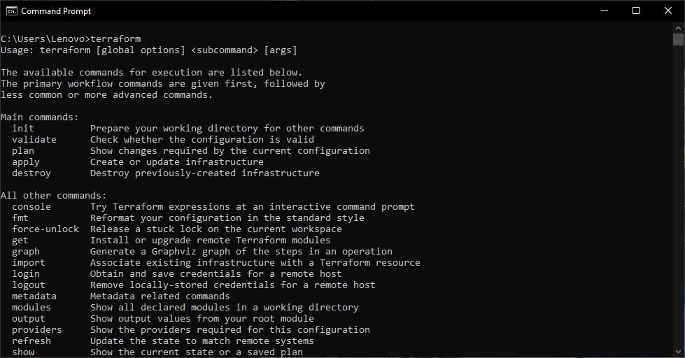The height and width of the screenshot is (358, 685).
Task: Click the 'logout' command name
Action: [29, 285]
